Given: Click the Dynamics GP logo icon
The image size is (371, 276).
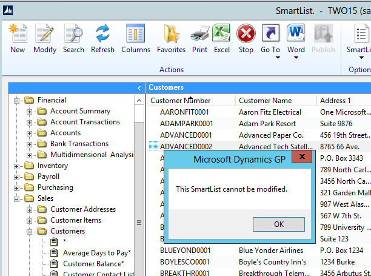Looking at the screenshot, I should pyautogui.click(x=8, y=10).
